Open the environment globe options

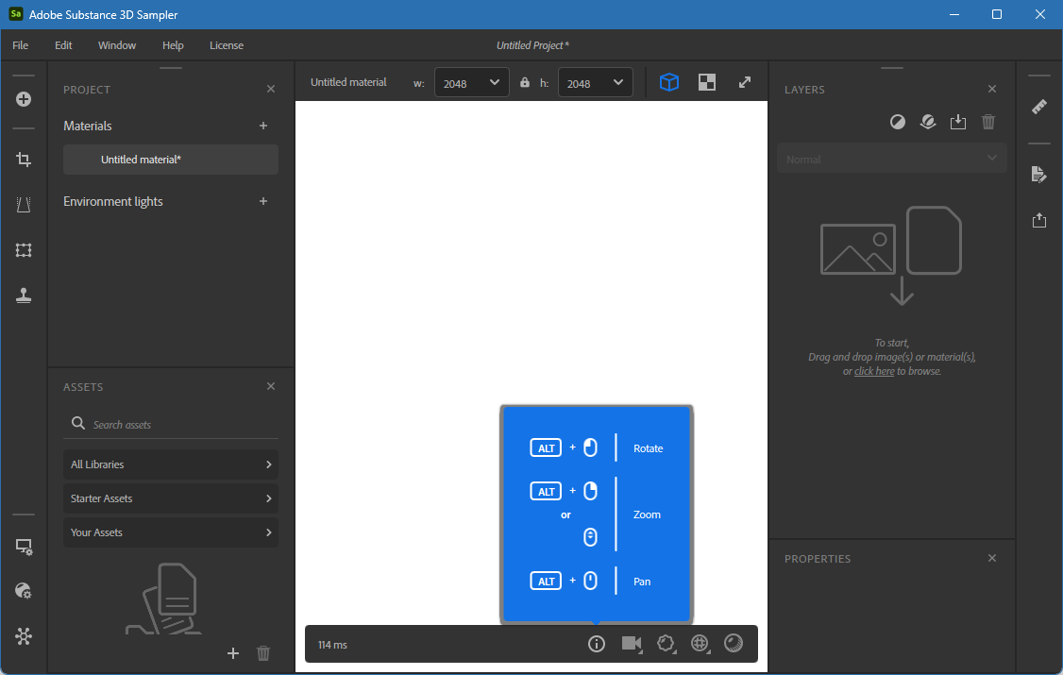700,644
